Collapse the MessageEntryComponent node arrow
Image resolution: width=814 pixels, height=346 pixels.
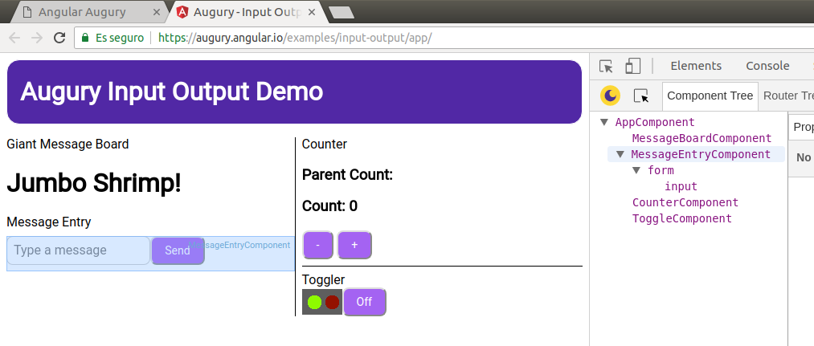point(620,155)
